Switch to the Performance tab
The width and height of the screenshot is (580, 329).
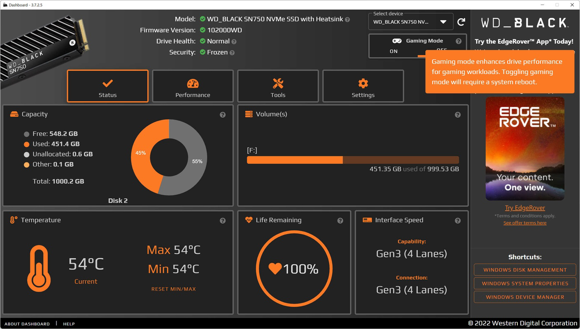[x=193, y=86]
